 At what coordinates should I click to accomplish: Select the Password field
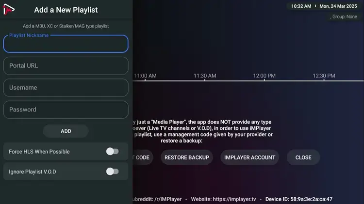pyautogui.click(x=66, y=110)
